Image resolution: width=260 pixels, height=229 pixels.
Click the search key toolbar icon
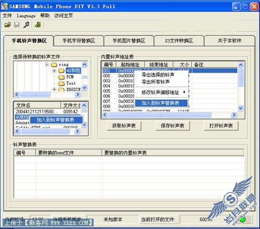point(27,24)
